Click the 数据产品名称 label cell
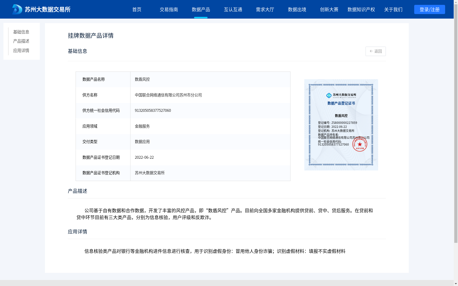Screen dimensions: 458x286 pyautogui.click(x=103, y=80)
